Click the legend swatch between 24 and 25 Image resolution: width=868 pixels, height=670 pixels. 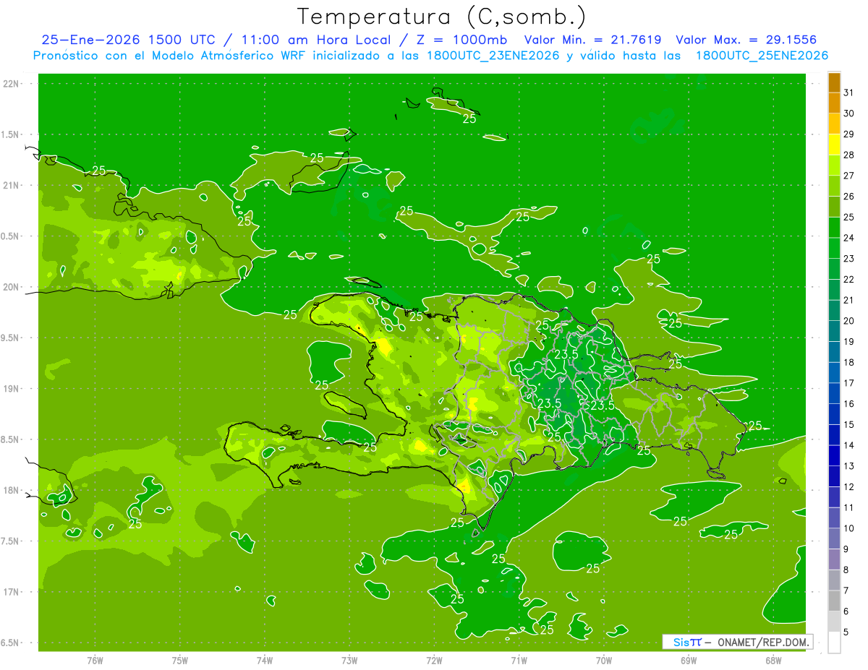(834, 227)
